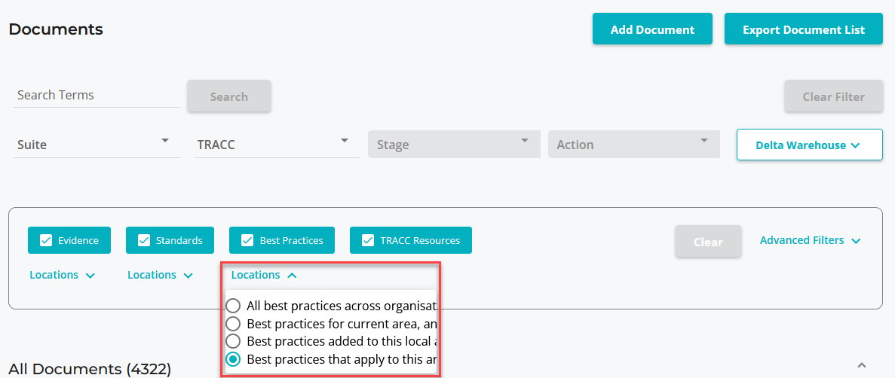Viewport: 895px width, 378px height.
Task: Toggle the Standards checkbox
Action: [x=144, y=241]
